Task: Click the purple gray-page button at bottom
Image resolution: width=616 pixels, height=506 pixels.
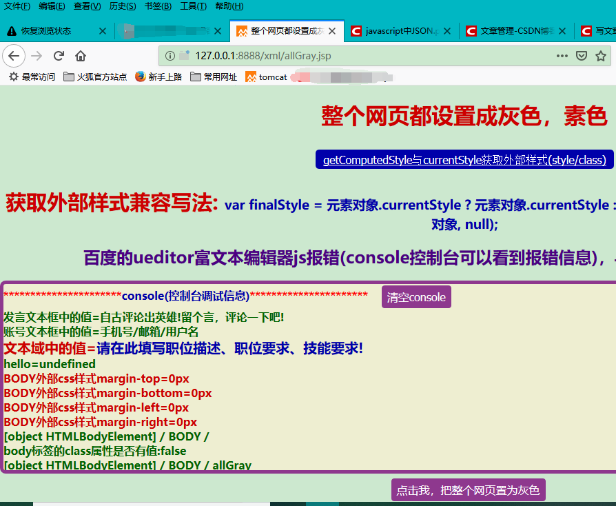Action: 468,489
